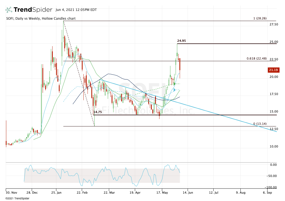This screenshot has width=285, height=201.
Task: Click the '17. May' date axis label
Action: pos(162,193)
